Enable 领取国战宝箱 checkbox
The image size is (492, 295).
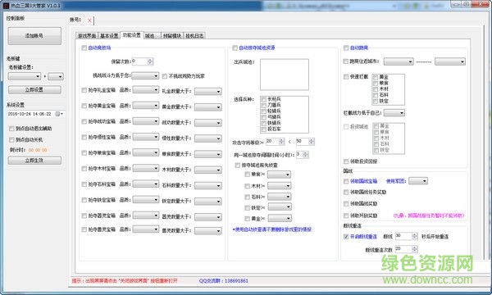(x=346, y=181)
